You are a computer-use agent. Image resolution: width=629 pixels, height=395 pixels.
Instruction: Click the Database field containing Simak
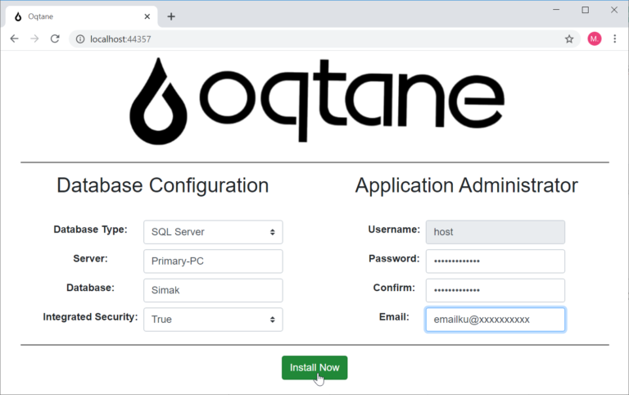(213, 290)
